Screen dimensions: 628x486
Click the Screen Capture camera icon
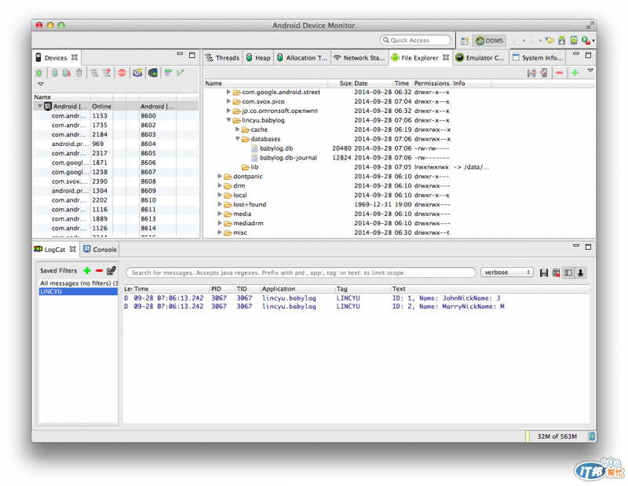[137, 73]
